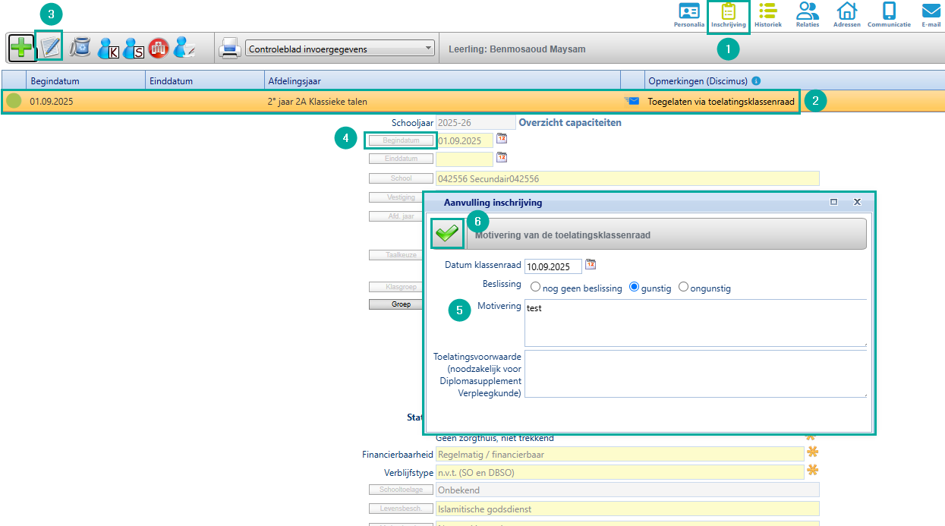Click the person icon marked S
The image size is (945, 526).
click(134, 49)
